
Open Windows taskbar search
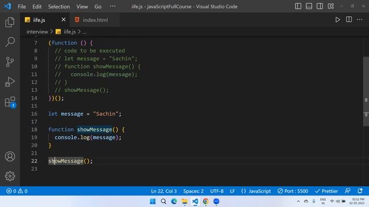[163, 201]
